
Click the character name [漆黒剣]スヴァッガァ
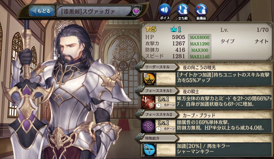pos(88,11)
